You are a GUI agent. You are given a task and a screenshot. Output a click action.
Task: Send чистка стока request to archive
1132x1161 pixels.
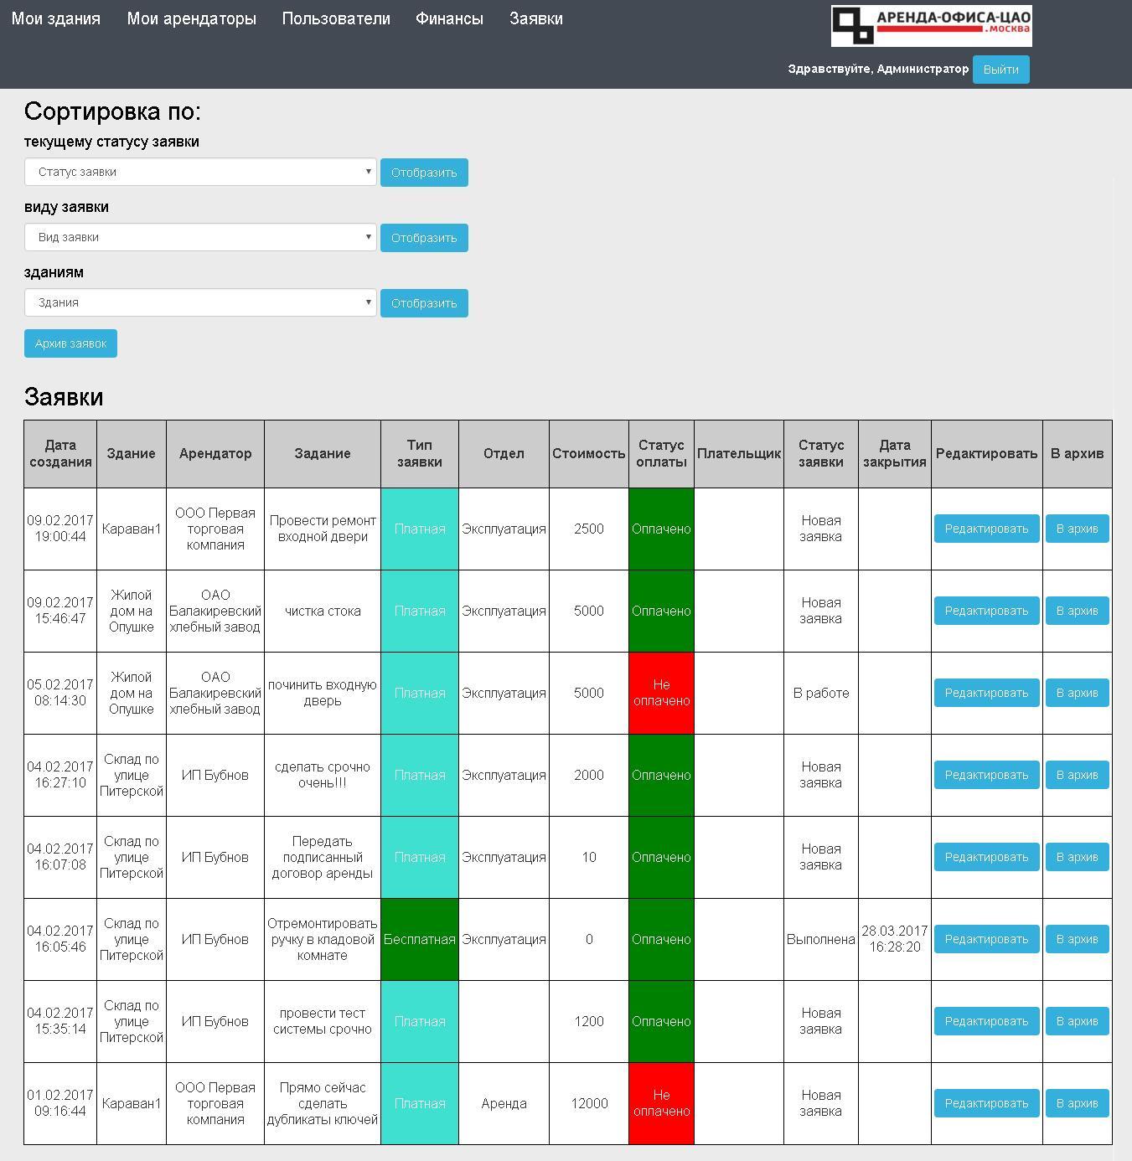tap(1077, 611)
